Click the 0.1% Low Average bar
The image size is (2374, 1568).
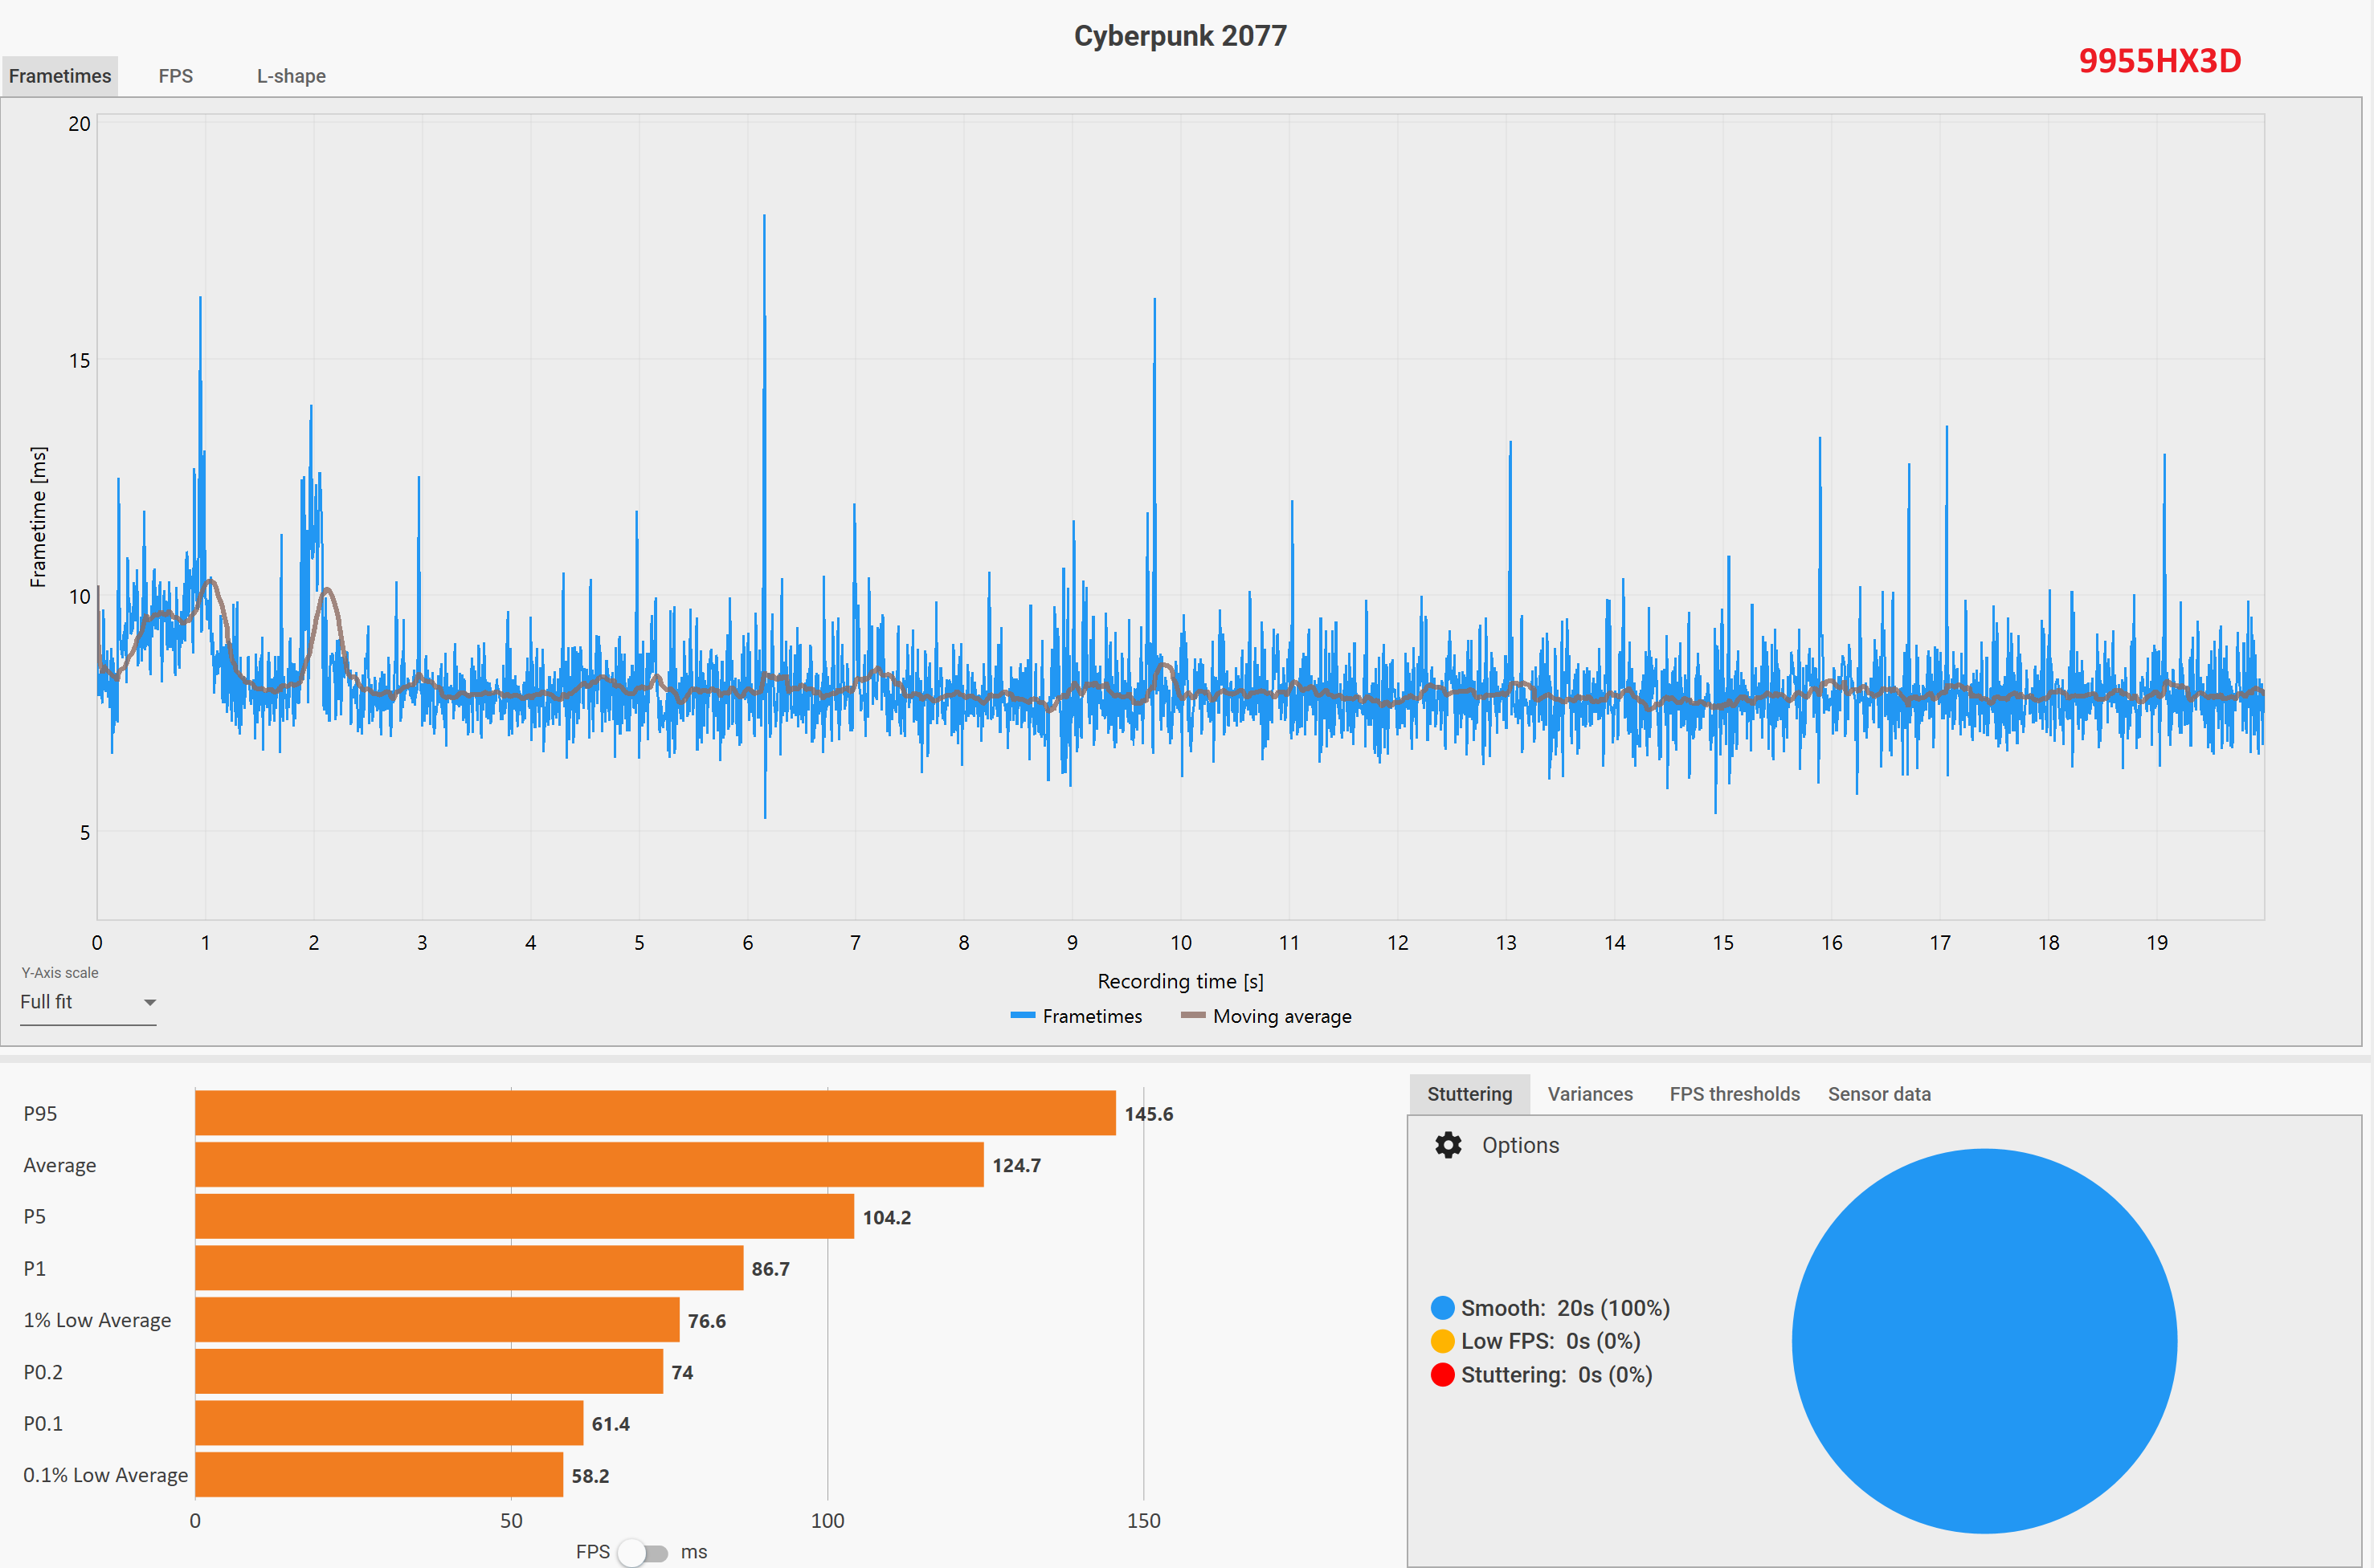pyautogui.click(x=379, y=1475)
